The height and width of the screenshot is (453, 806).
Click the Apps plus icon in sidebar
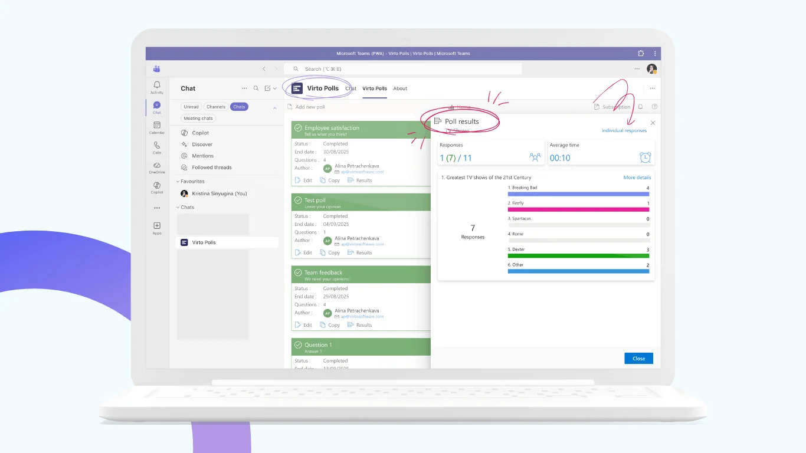(x=157, y=228)
